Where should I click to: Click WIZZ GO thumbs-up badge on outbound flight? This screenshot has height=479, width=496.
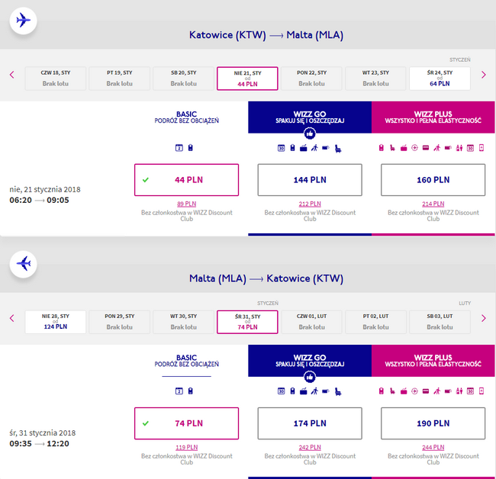coord(310,133)
